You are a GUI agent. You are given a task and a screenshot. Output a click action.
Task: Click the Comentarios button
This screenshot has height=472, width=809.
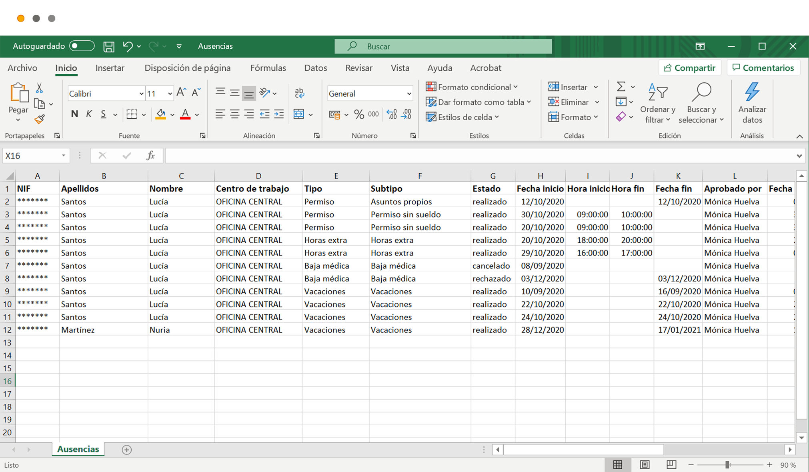click(763, 68)
